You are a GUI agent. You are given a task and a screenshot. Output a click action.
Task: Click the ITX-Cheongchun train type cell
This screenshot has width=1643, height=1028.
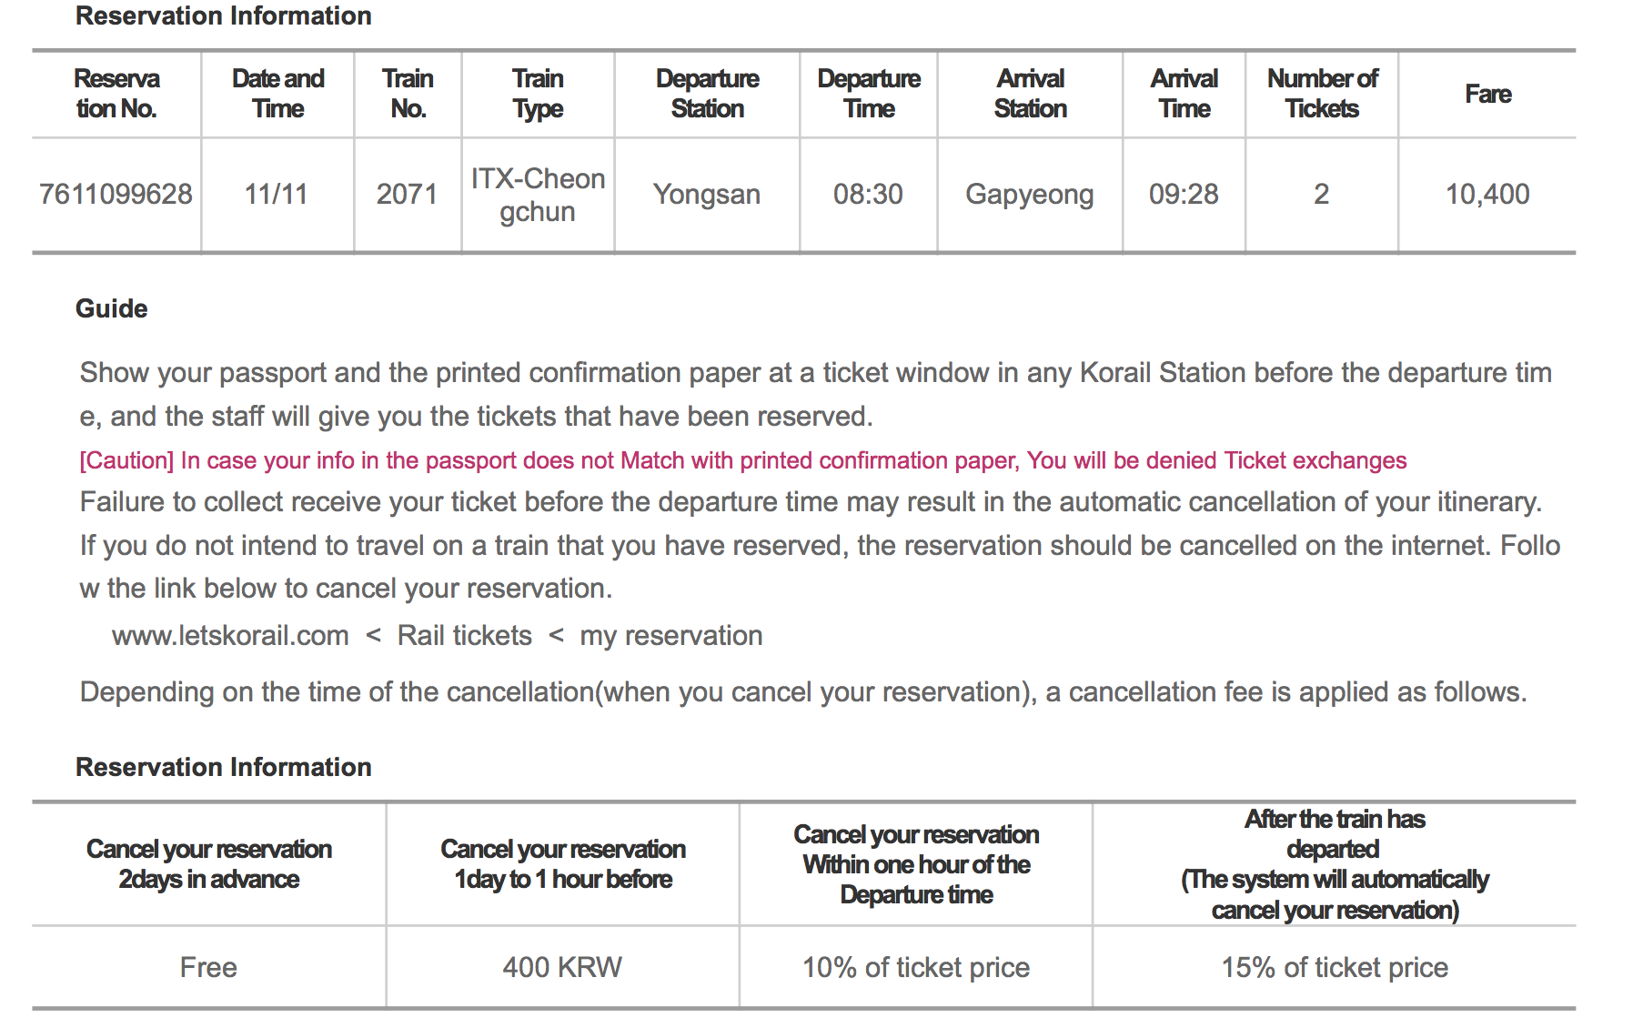click(538, 195)
